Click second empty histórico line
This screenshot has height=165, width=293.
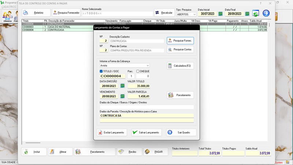click(147, 120)
